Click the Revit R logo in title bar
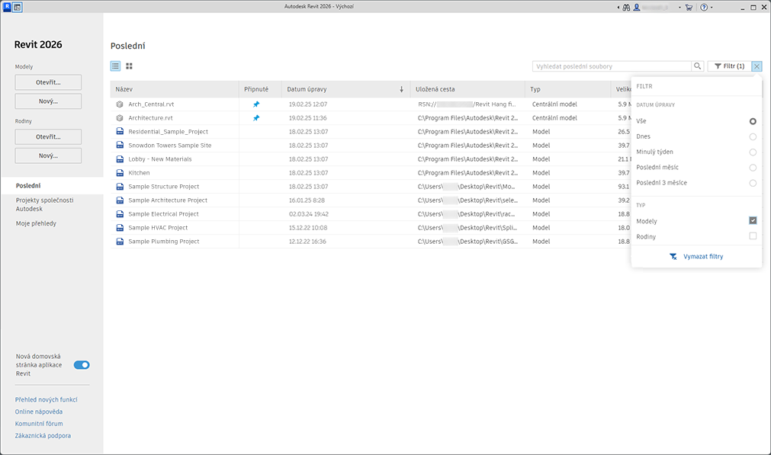The width and height of the screenshot is (771, 455). (x=7, y=7)
